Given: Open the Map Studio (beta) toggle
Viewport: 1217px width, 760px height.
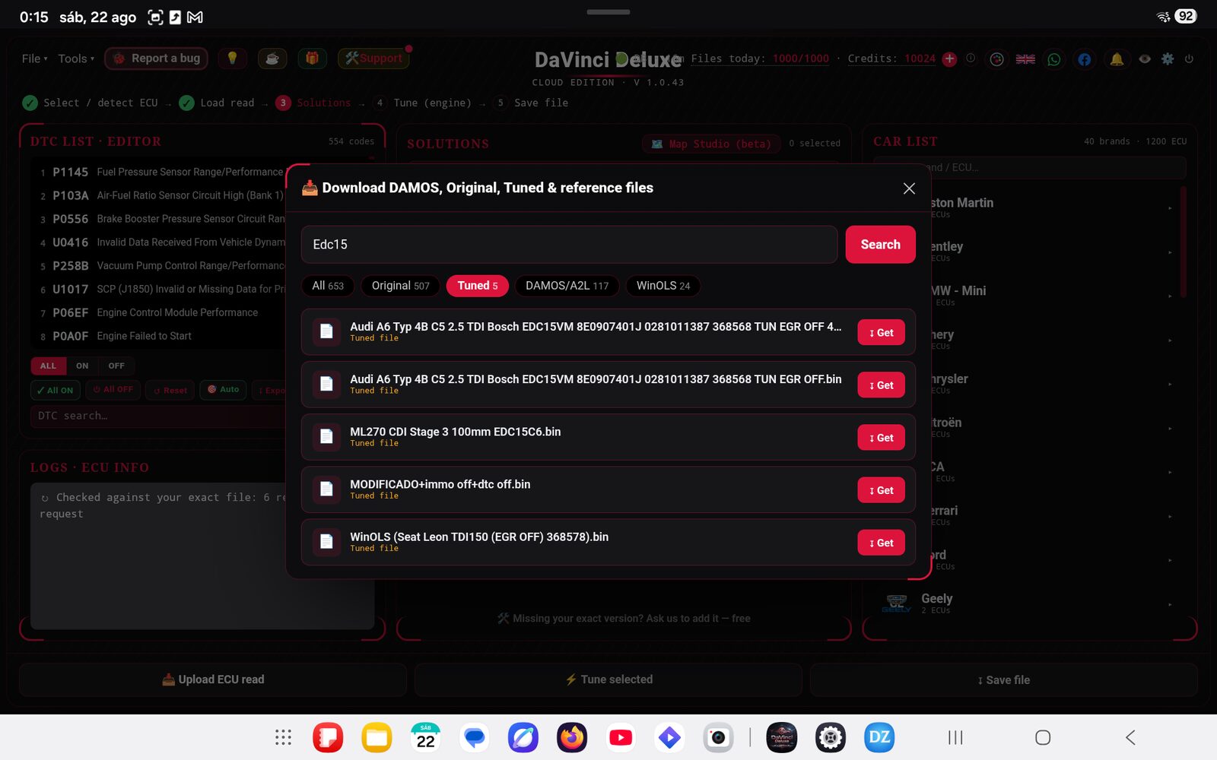Looking at the screenshot, I should (711, 144).
